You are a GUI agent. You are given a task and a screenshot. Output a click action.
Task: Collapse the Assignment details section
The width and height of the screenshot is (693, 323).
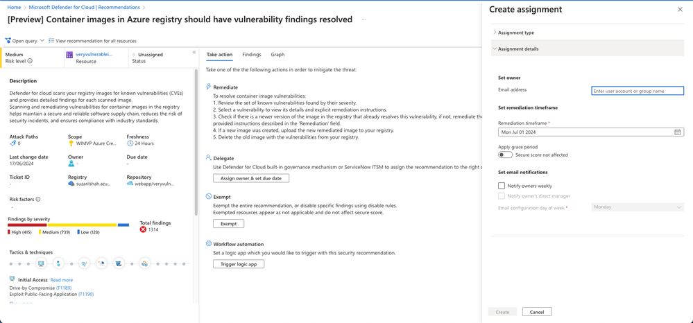[x=518, y=49]
